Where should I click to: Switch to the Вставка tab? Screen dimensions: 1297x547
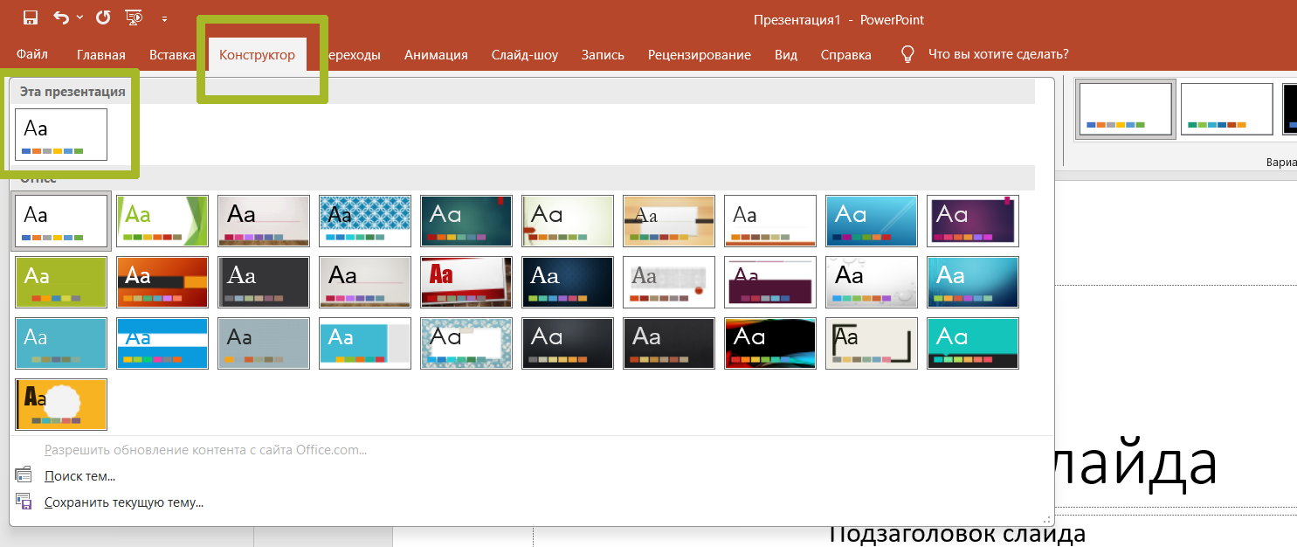coord(172,55)
